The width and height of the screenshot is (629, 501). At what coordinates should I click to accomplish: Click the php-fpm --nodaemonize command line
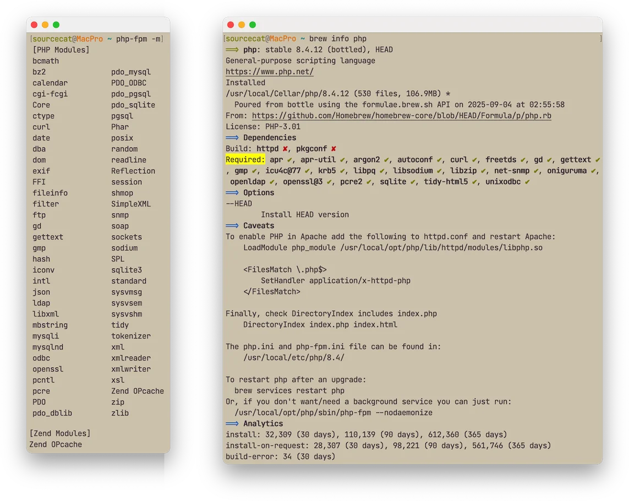(333, 412)
